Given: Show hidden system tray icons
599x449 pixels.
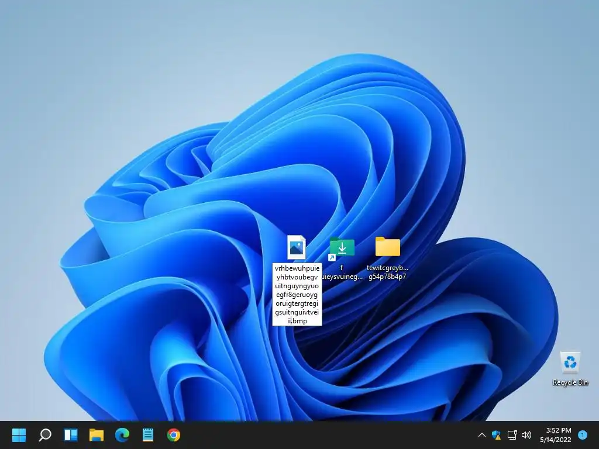Looking at the screenshot, I should [482, 435].
